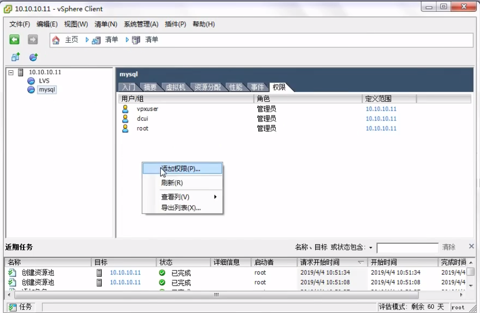Click 10.10.10.11 link in root permission row

[381, 128]
